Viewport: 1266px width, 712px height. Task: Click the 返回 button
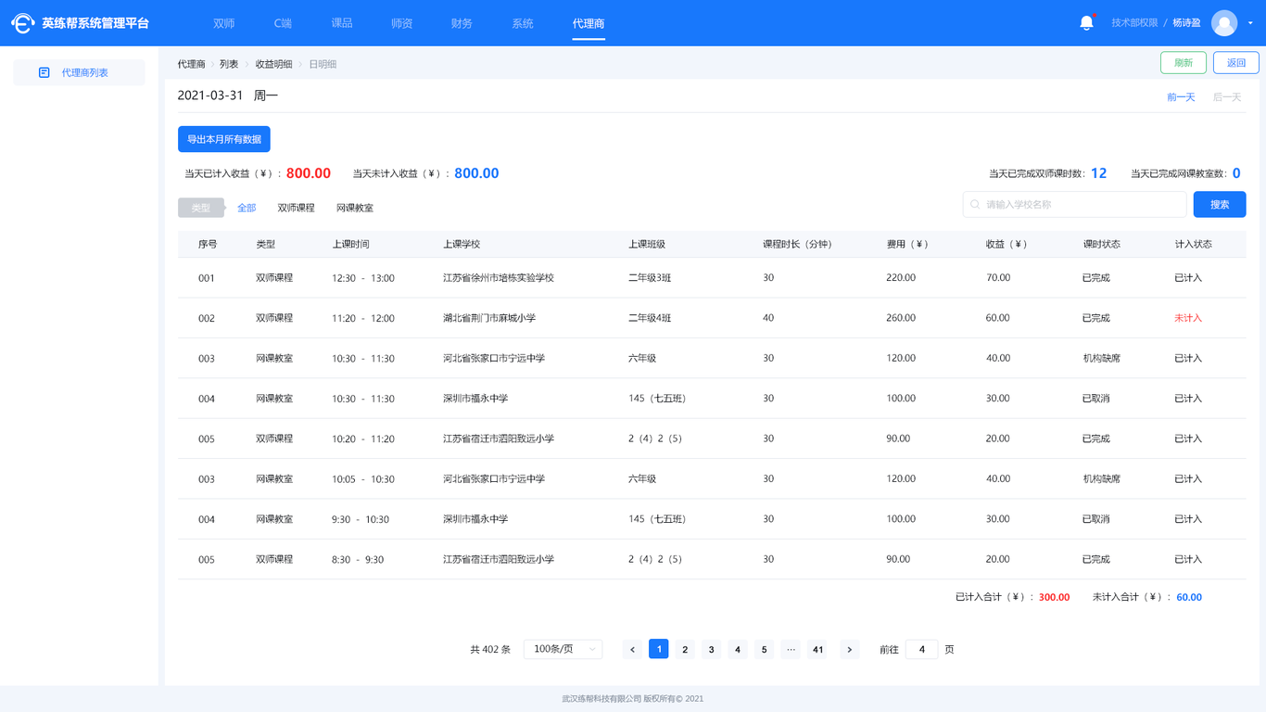pyautogui.click(x=1236, y=63)
